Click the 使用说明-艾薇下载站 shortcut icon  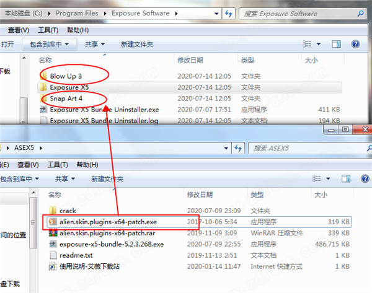[x=53, y=266]
